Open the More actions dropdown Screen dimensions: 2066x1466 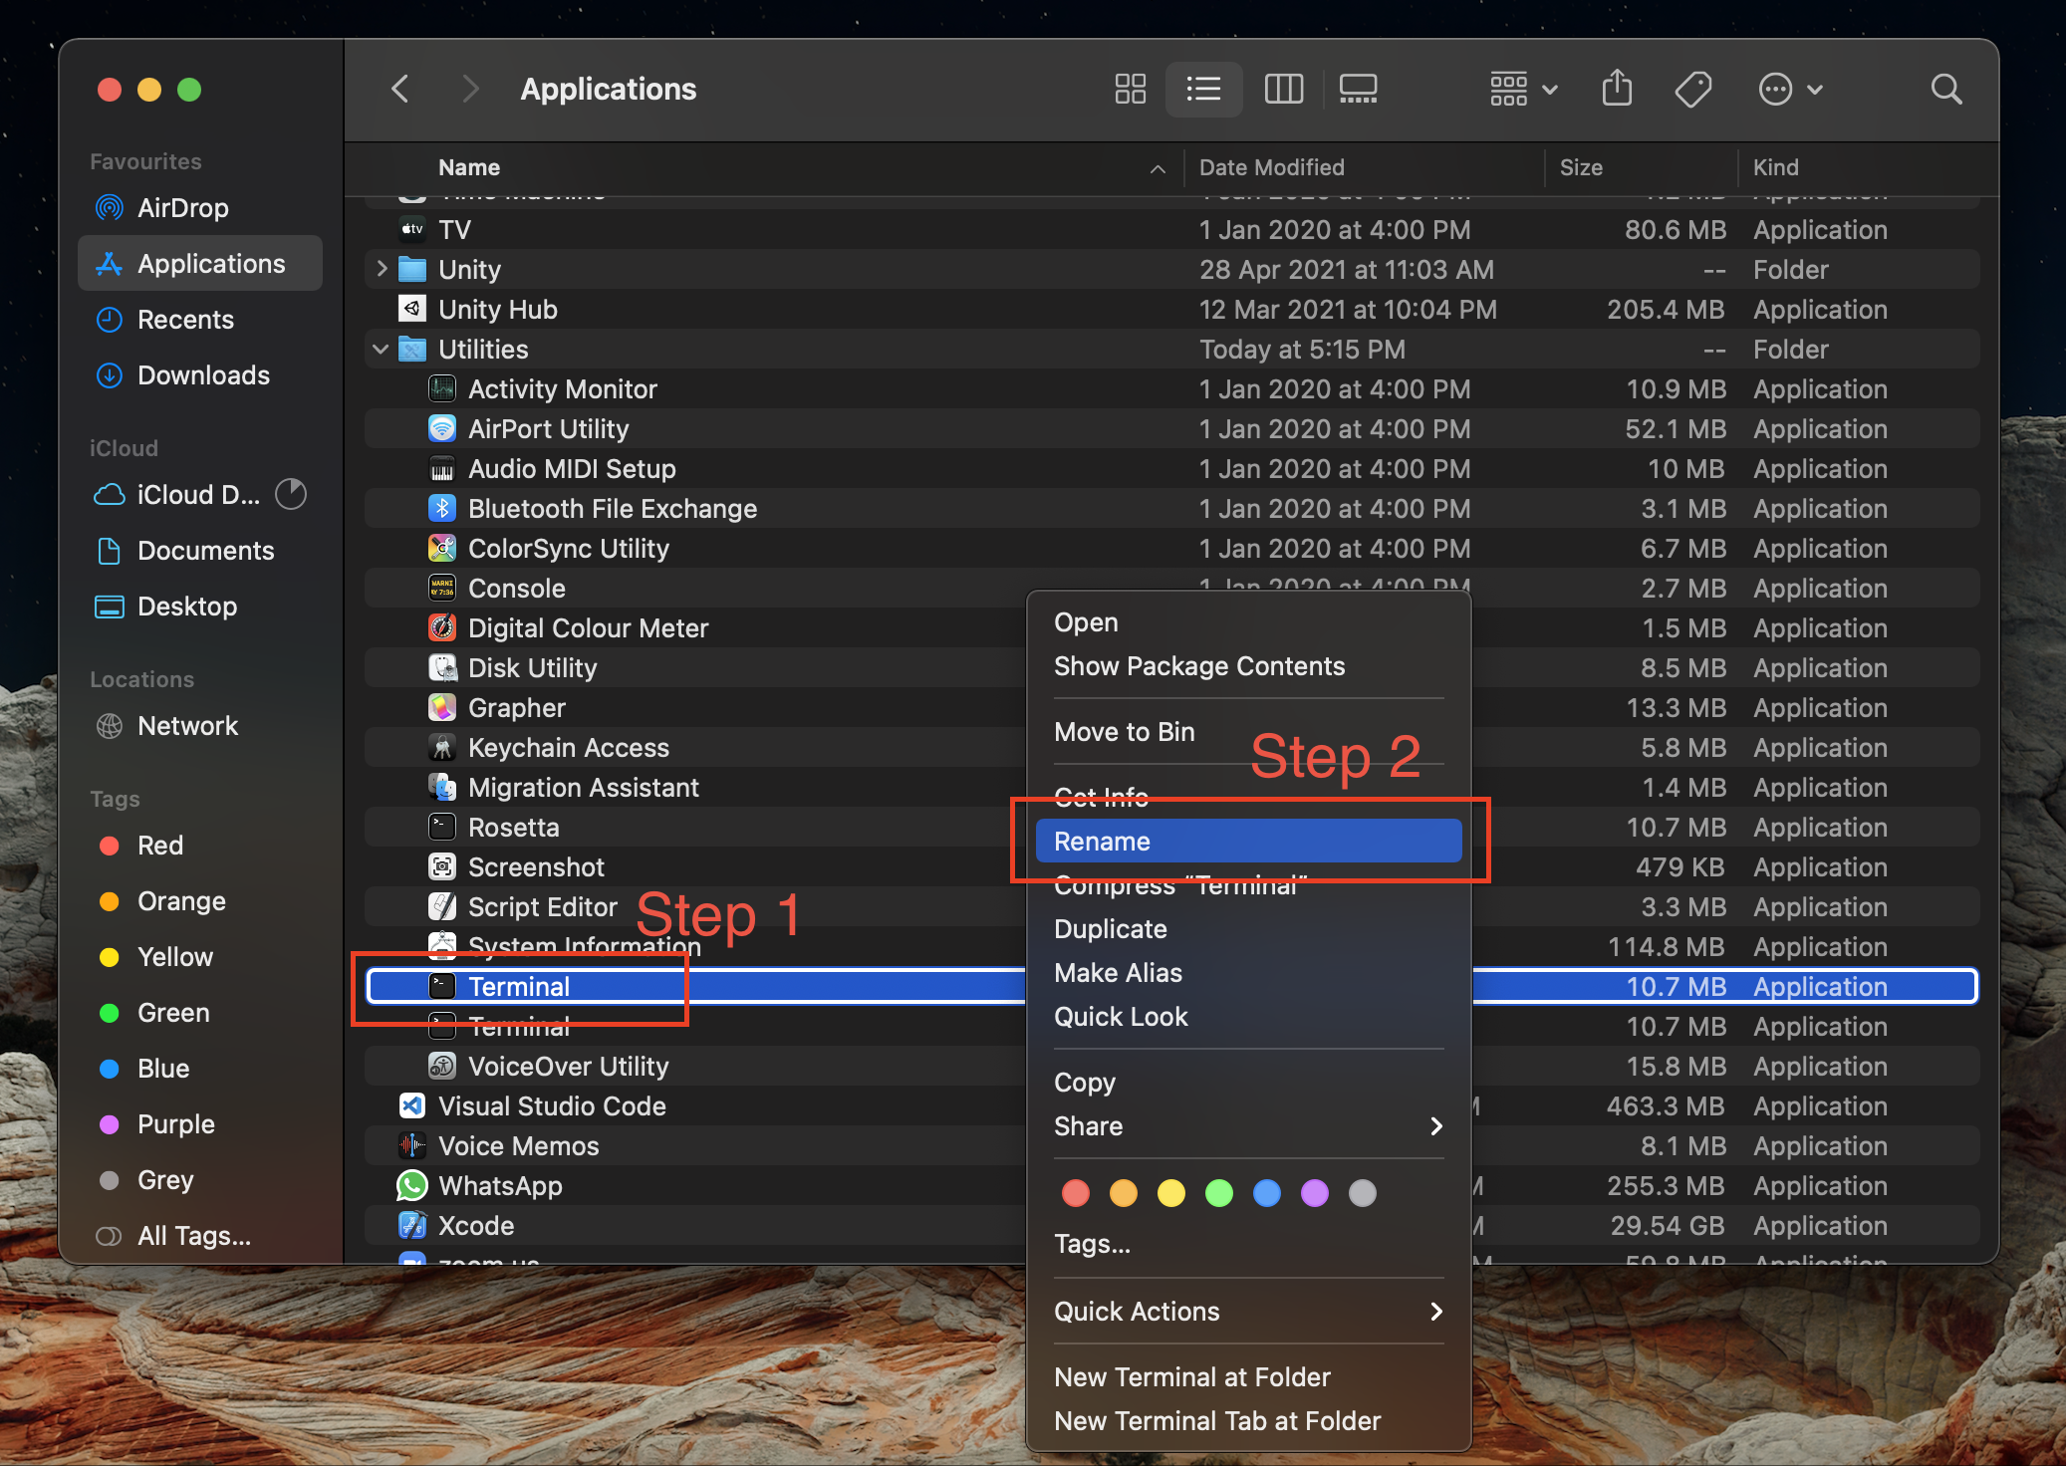click(x=1790, y=90)
